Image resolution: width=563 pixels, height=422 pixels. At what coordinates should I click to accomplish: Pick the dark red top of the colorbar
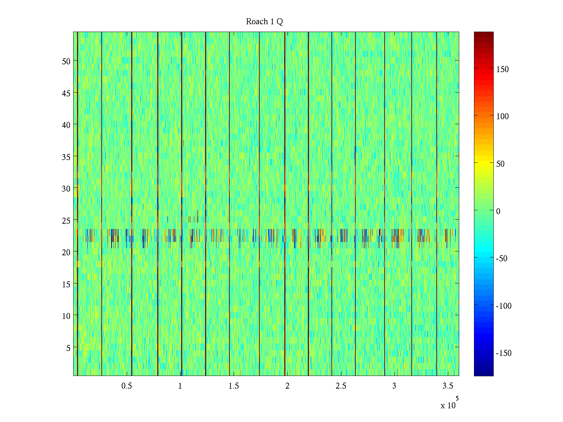pos(483,34)
